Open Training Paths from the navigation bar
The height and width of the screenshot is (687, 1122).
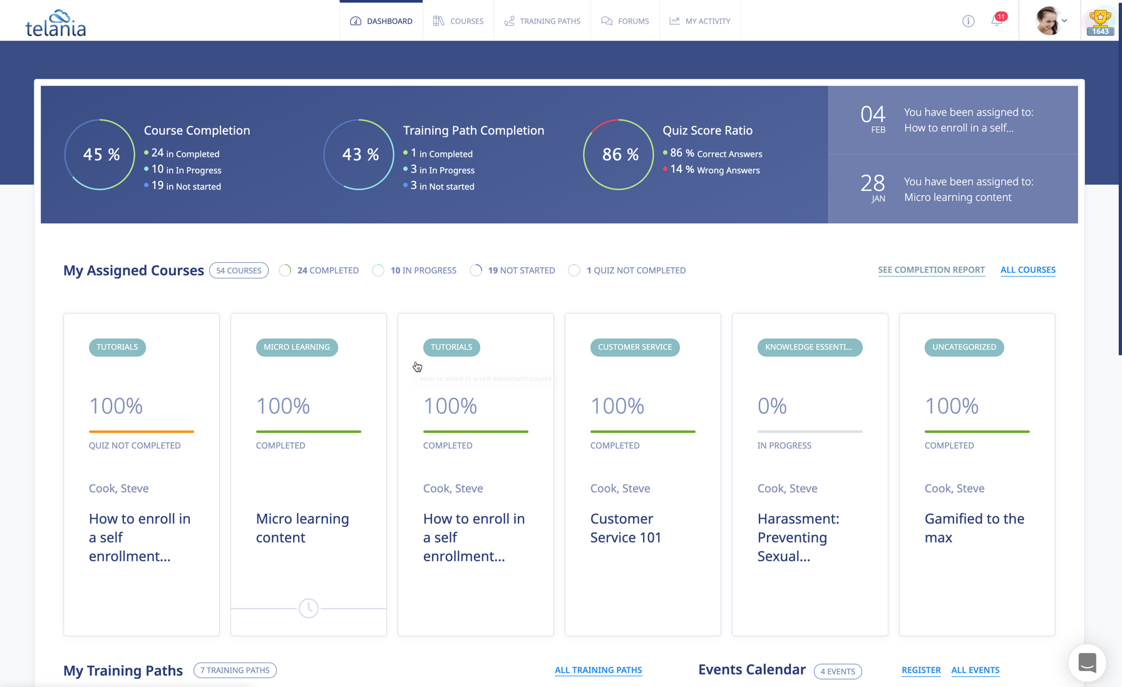click(x=542, y=21)
